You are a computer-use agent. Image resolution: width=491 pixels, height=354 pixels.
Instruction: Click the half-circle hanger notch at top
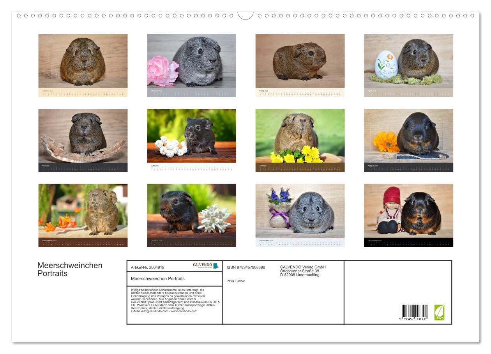[245, 16]
